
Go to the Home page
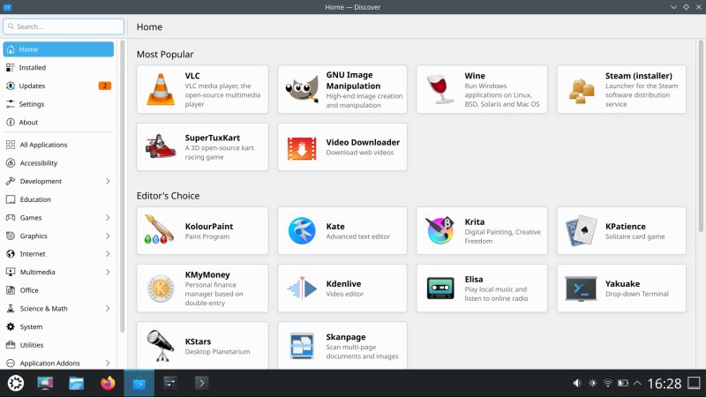tap(58, 49)
